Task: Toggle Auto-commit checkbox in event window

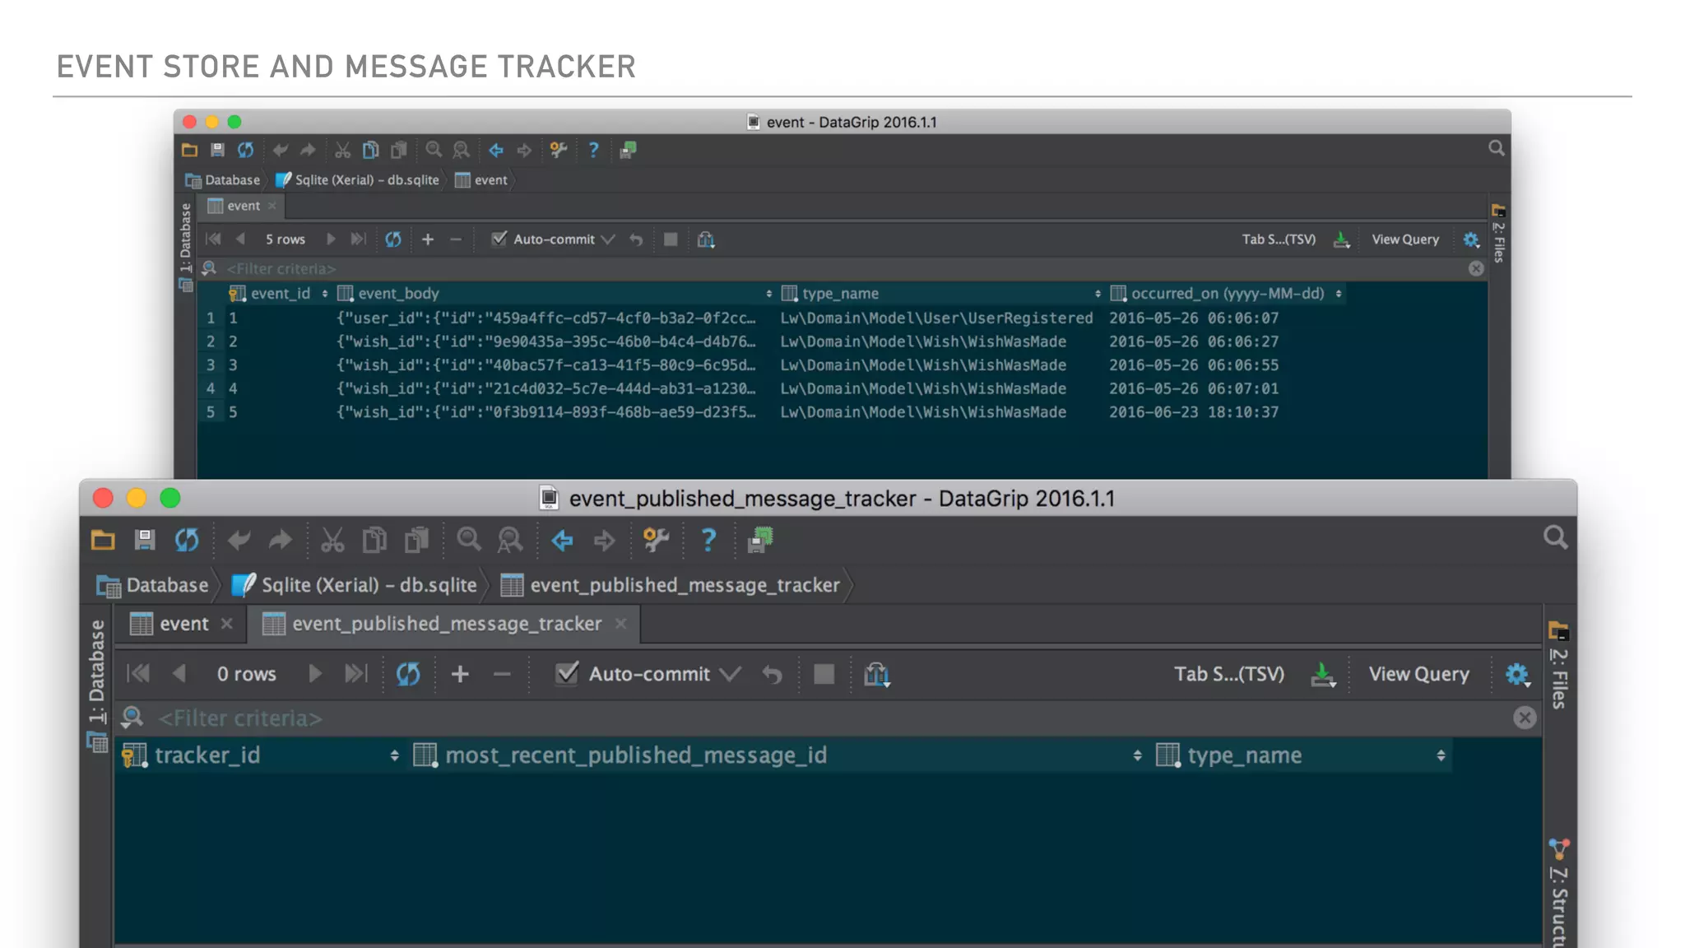Action: point(499,239)
